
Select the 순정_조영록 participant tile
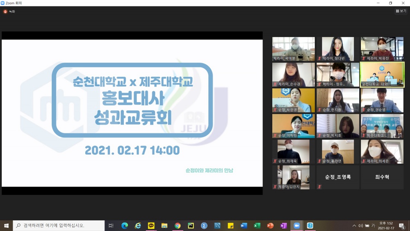tap(338, 177)
